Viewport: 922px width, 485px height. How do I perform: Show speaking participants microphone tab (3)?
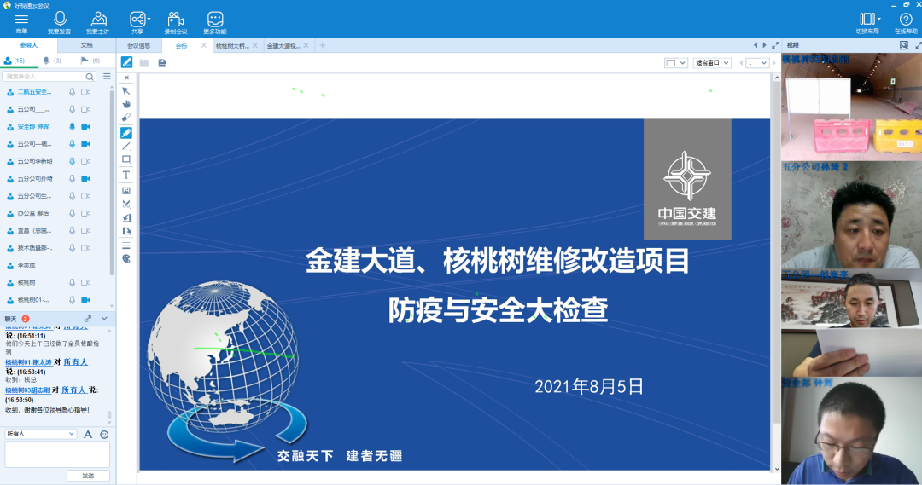coord(52,61)
